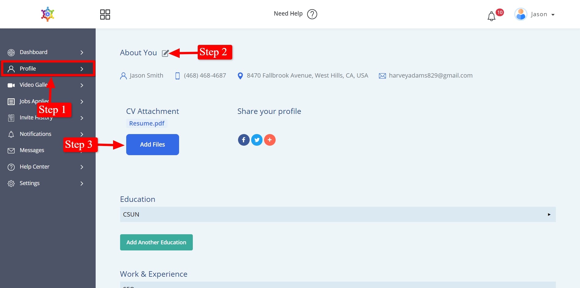The height and width of the screenshot is (288, 580).
Task: Share profile via Facebook icon
Action: click(244, 140)
